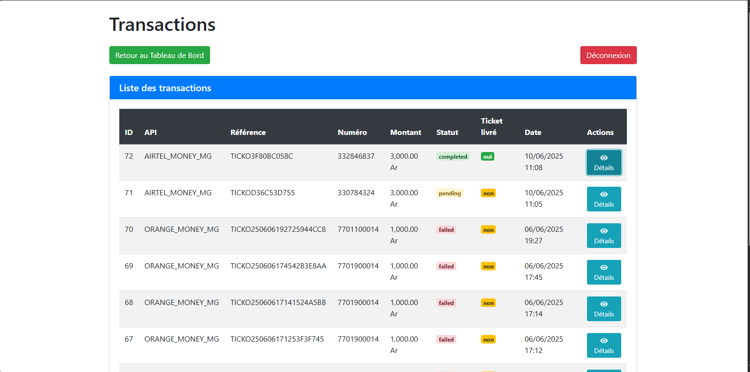Viewport: 750px width, 372px height.
Task: View details of transaction 71
Action: coord(604,199)
